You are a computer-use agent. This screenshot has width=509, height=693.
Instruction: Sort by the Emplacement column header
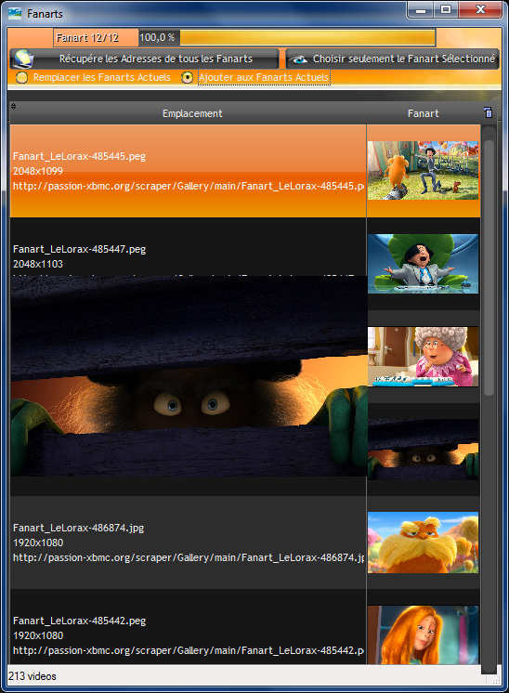(x=192, y=113)
